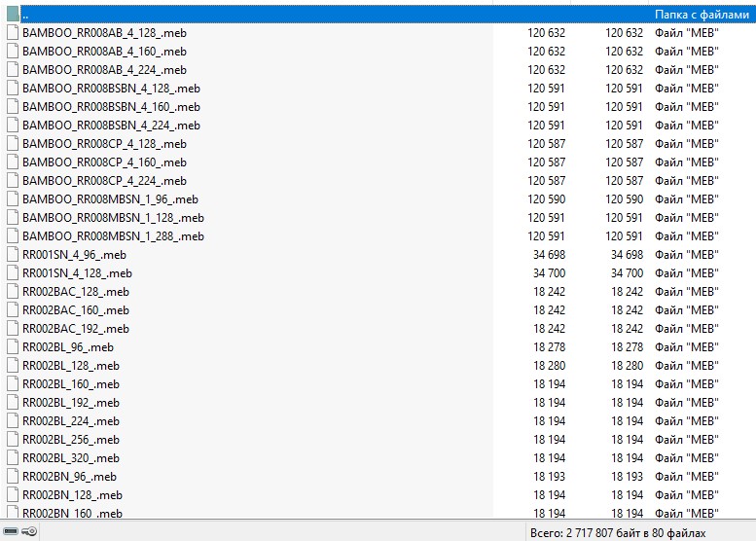Click first size value 18 193 of RR002BN_96_.meb
This screenshot has height=541, width=756.
pos(549,477)
